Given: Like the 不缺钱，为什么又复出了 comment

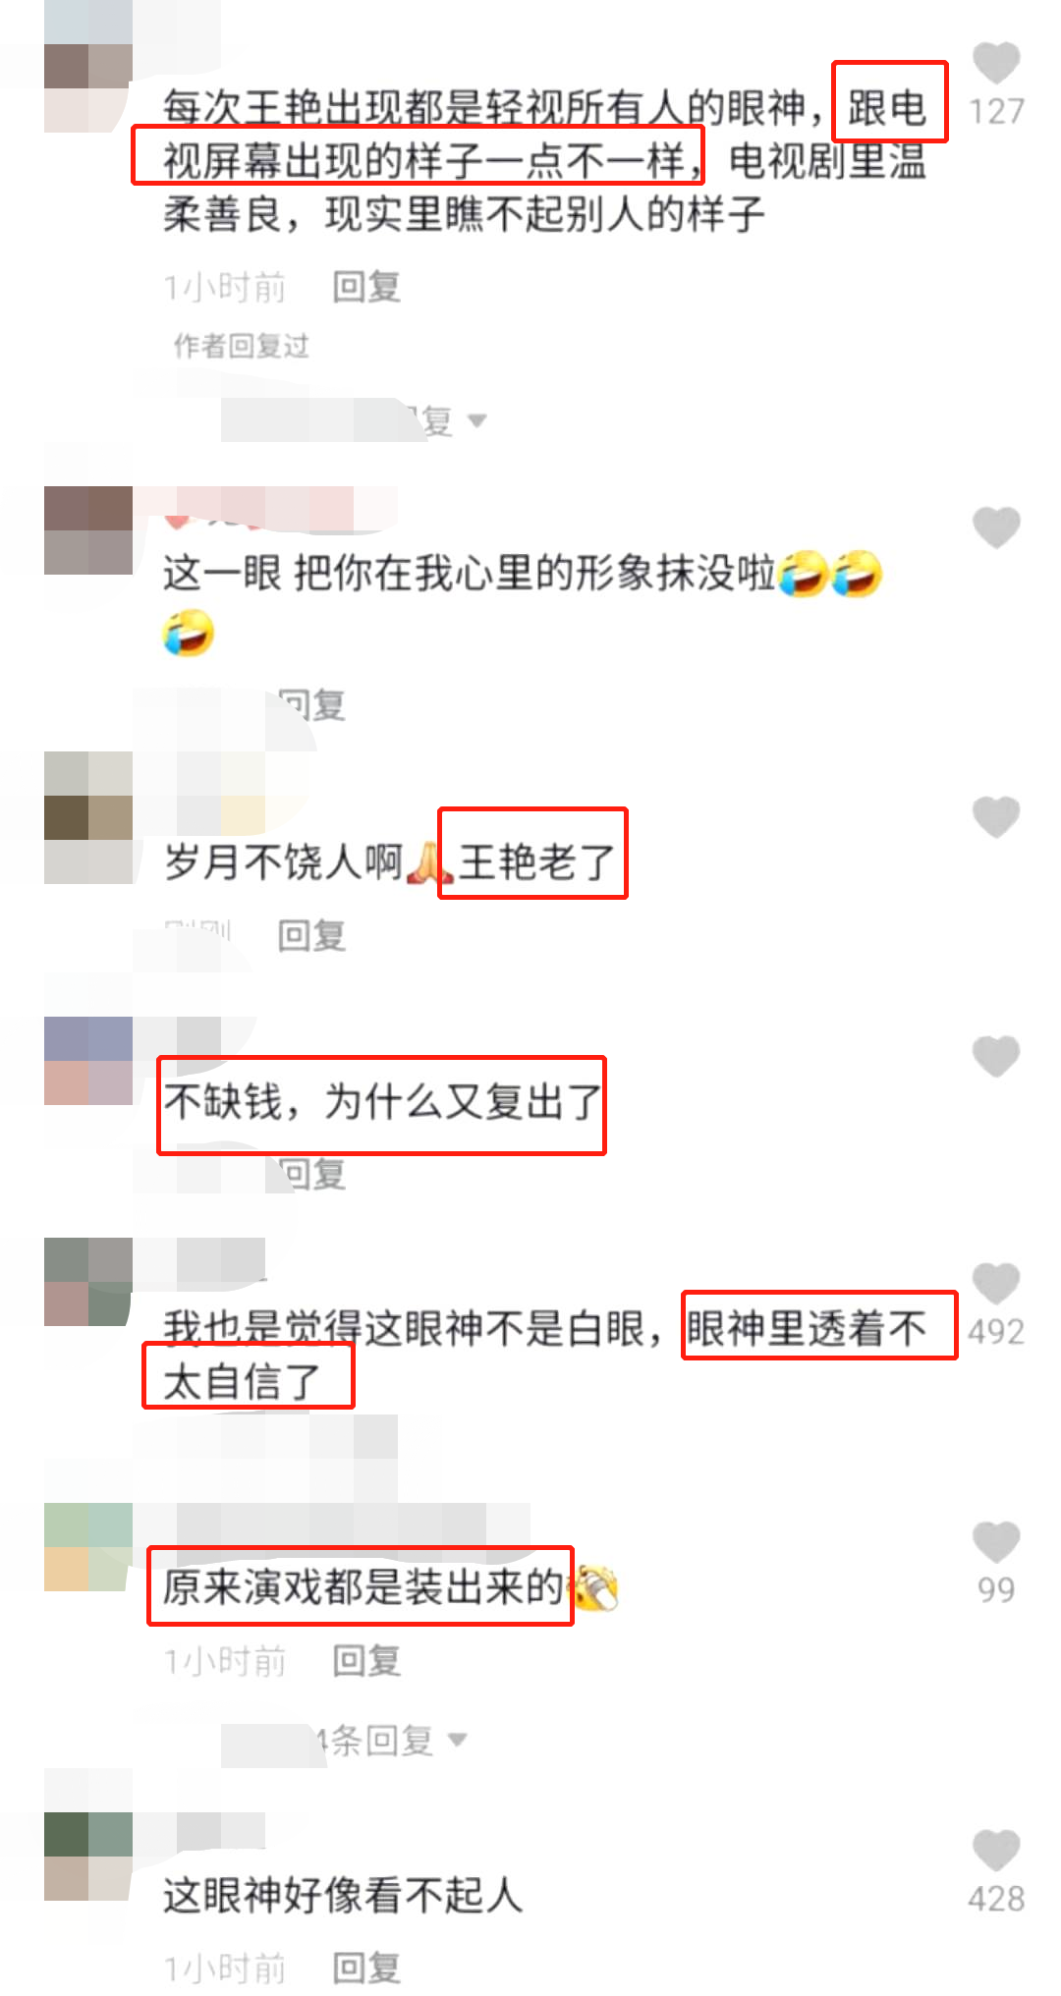Looking at the screenshot, I should click(x=996, y=1056).
